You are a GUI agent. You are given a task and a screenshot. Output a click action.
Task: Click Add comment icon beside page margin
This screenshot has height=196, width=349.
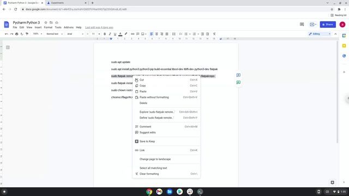[238, 75]
